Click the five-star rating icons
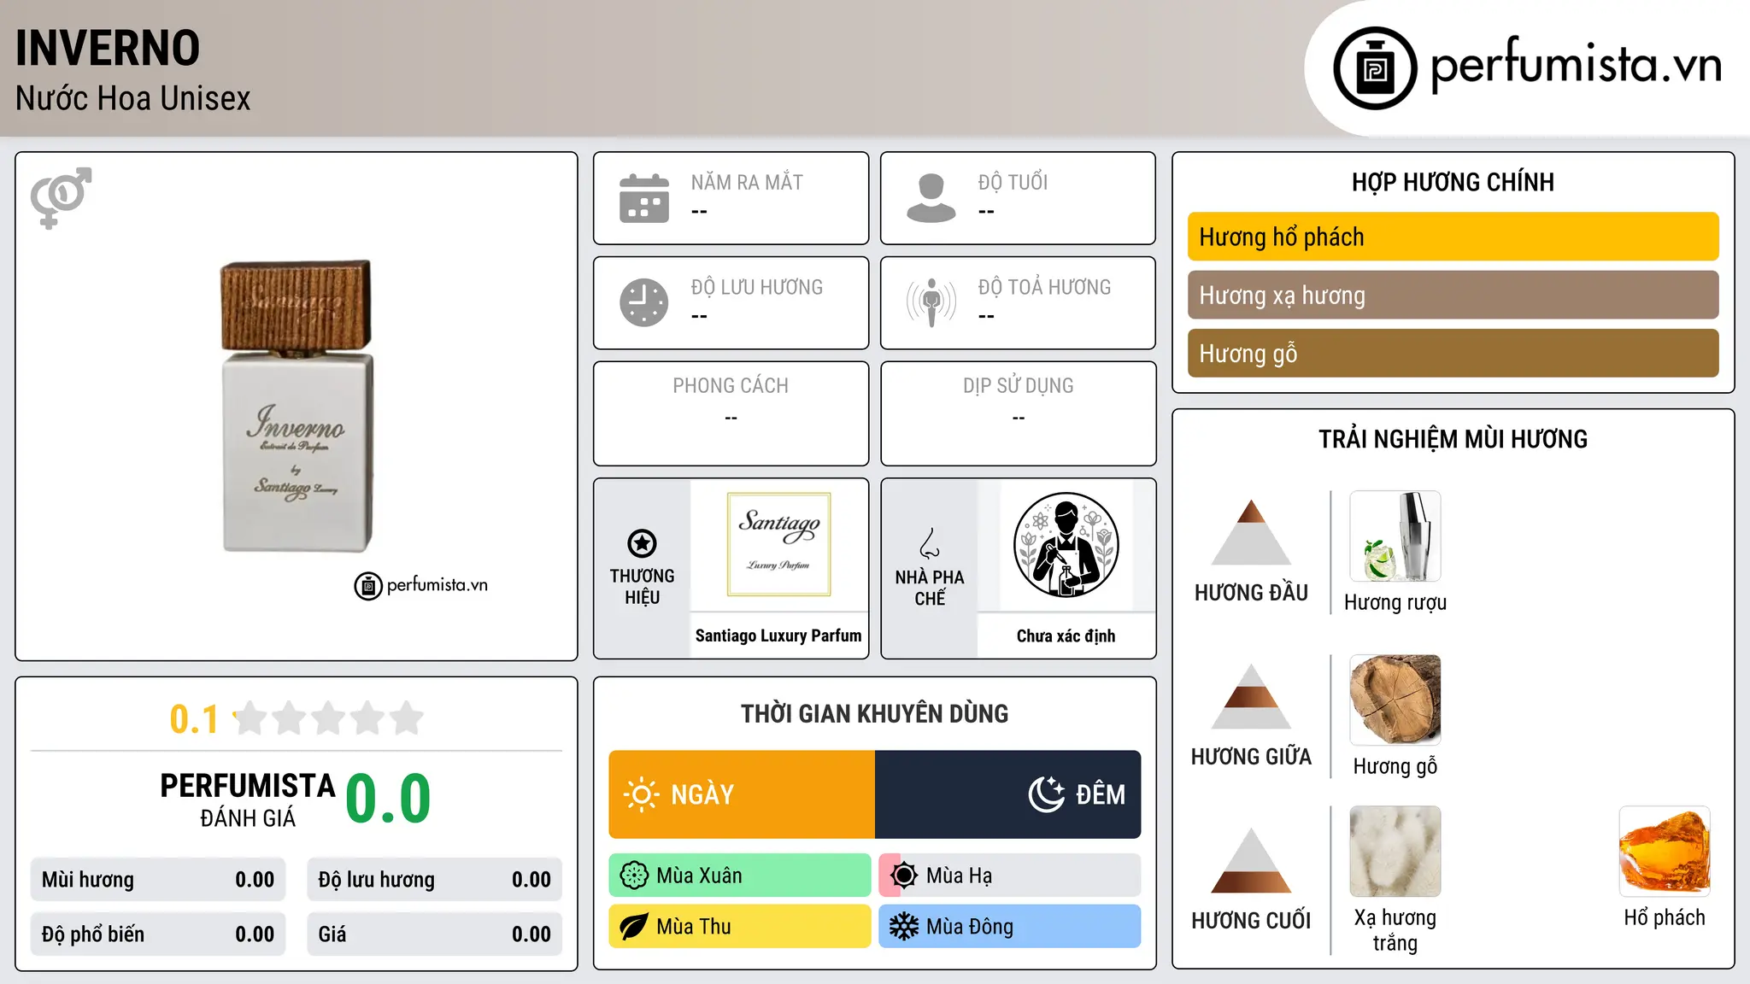 pyautogui.click(x=328, y=718)
